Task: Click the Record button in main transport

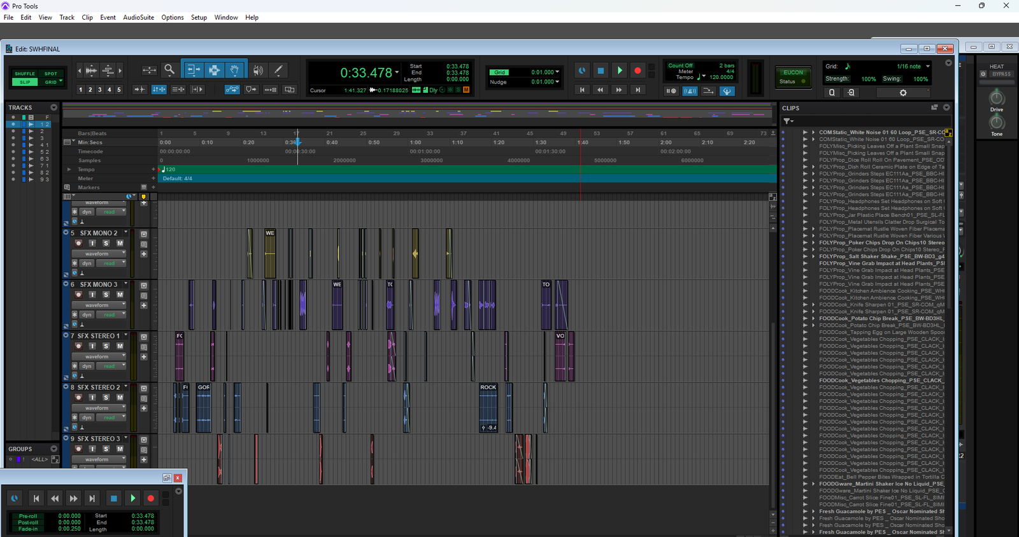Action: tap(638, 71)
